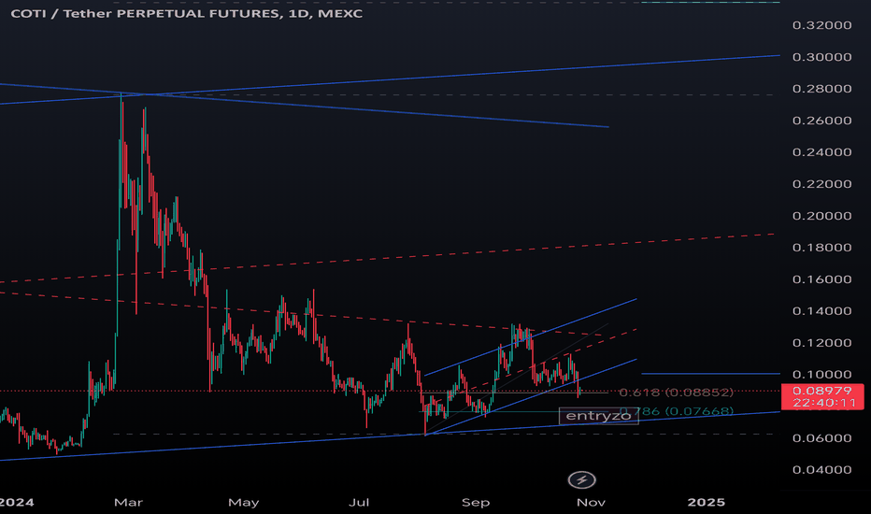Click the entryzo label box
Image resolution: width=871 pixels, height=514 pixels.
click(x=598, y=416)
